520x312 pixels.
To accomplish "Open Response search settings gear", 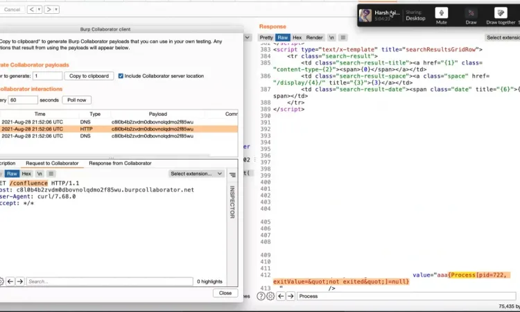I will point(270,296).
